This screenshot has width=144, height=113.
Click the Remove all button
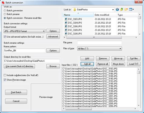[x=103, y=64]
